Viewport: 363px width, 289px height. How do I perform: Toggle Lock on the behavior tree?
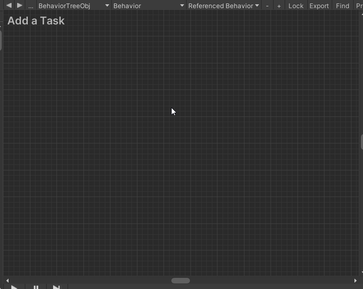point(296,6)
